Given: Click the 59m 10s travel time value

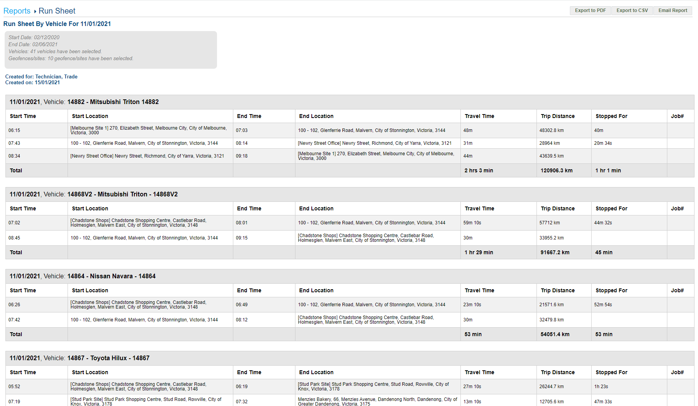Looking at the screenshot, I should coord(472,223).
